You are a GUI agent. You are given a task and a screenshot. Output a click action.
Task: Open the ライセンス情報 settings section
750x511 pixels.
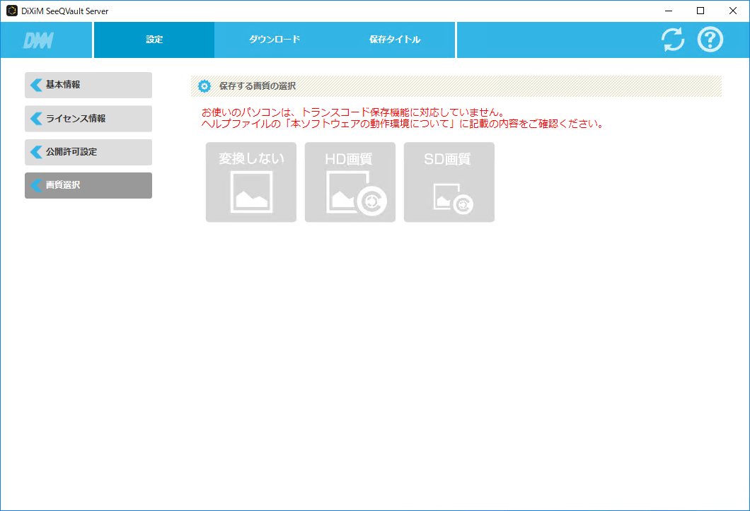(88, 118)
